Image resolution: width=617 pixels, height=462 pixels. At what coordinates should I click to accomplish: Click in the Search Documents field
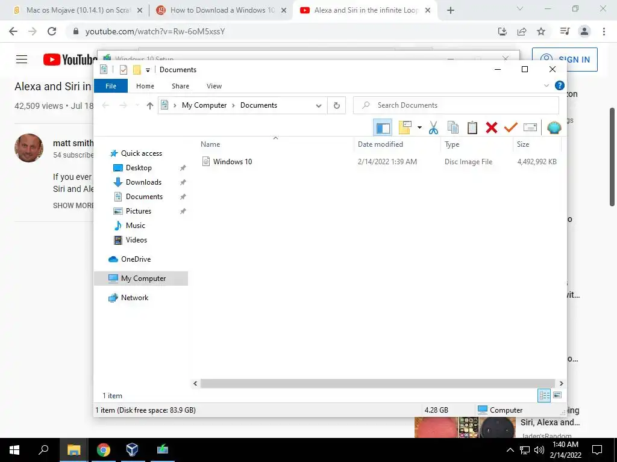click(x=456, y=105)
